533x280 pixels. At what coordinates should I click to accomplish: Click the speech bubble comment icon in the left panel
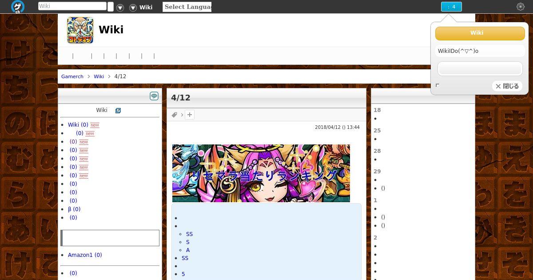(154, 96)
